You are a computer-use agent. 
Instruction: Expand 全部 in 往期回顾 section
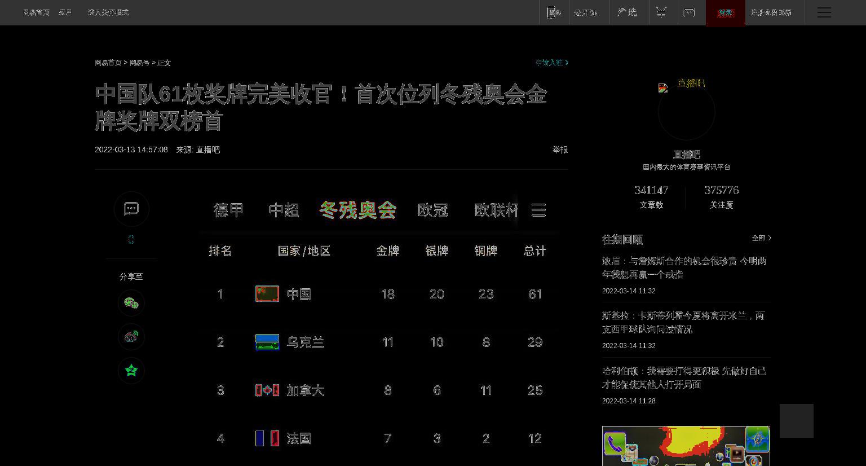[761, 238]
